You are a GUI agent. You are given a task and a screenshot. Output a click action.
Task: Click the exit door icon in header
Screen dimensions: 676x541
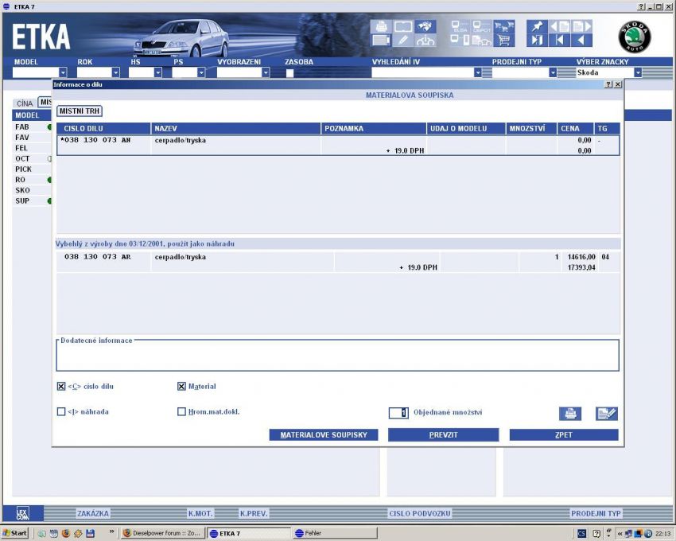tap(537, 40)
